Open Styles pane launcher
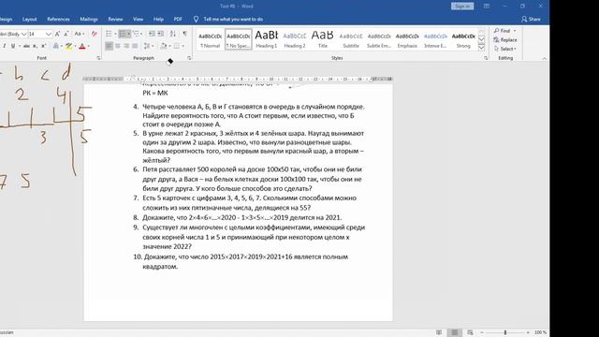Screen dimensions: 599x337 486,58
